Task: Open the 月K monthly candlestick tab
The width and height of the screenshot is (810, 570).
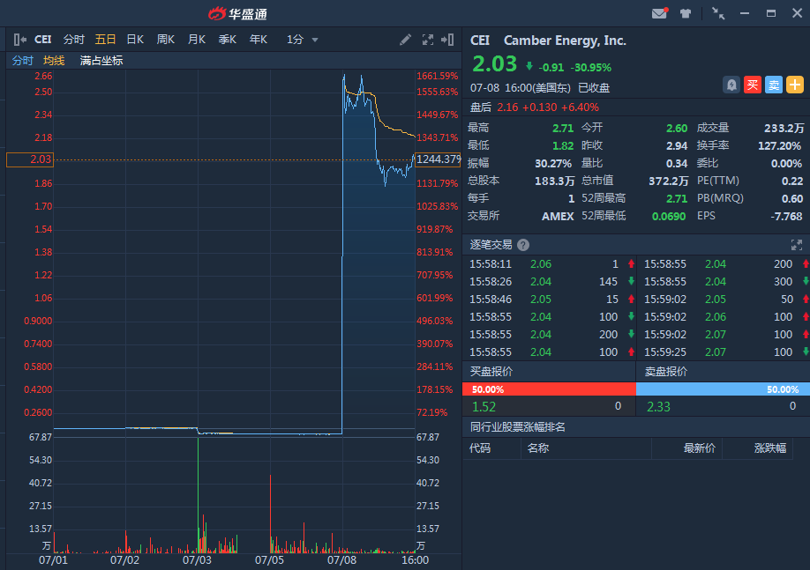Action: coord(196,40)
